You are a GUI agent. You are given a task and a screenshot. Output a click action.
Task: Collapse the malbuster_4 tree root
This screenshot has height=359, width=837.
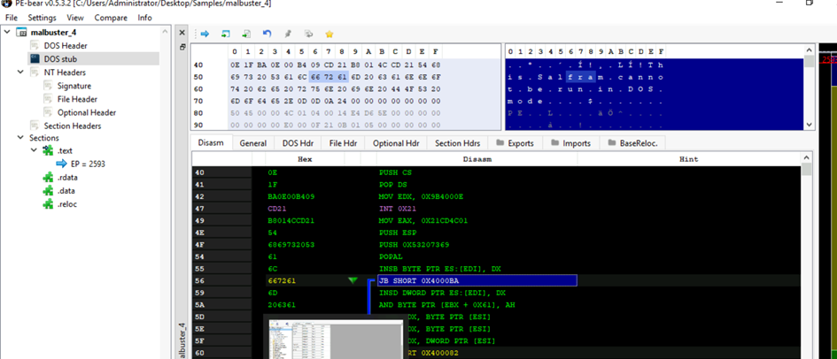7,32
